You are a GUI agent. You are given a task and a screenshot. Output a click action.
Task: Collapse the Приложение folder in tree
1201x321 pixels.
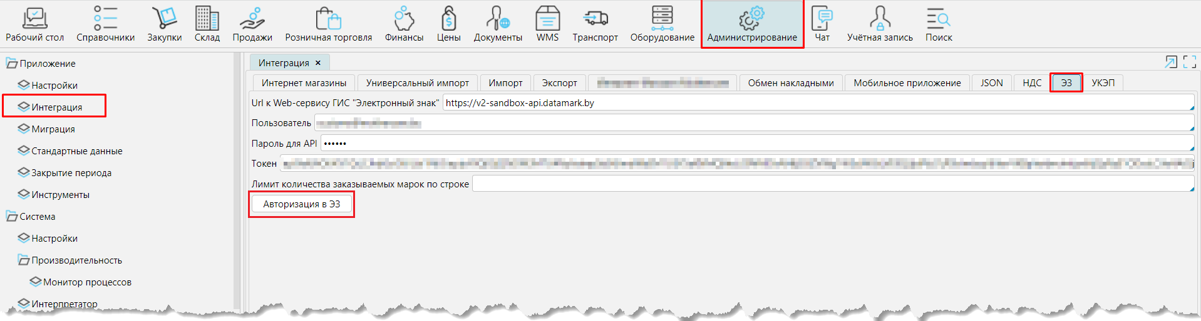tap(11, 63)
